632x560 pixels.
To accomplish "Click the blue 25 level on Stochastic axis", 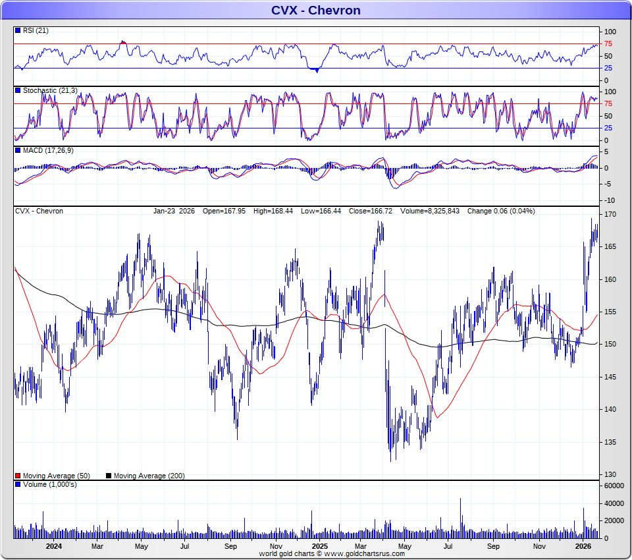I will click(608, 128).
